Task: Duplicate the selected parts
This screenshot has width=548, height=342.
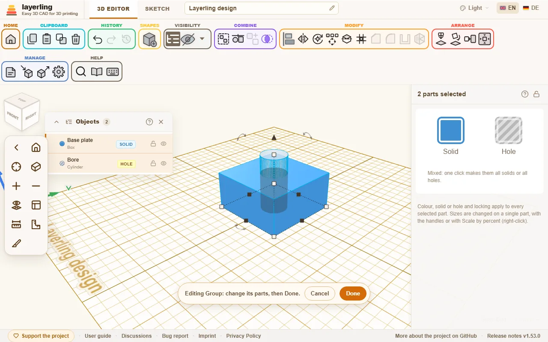Action: [61, 39]
